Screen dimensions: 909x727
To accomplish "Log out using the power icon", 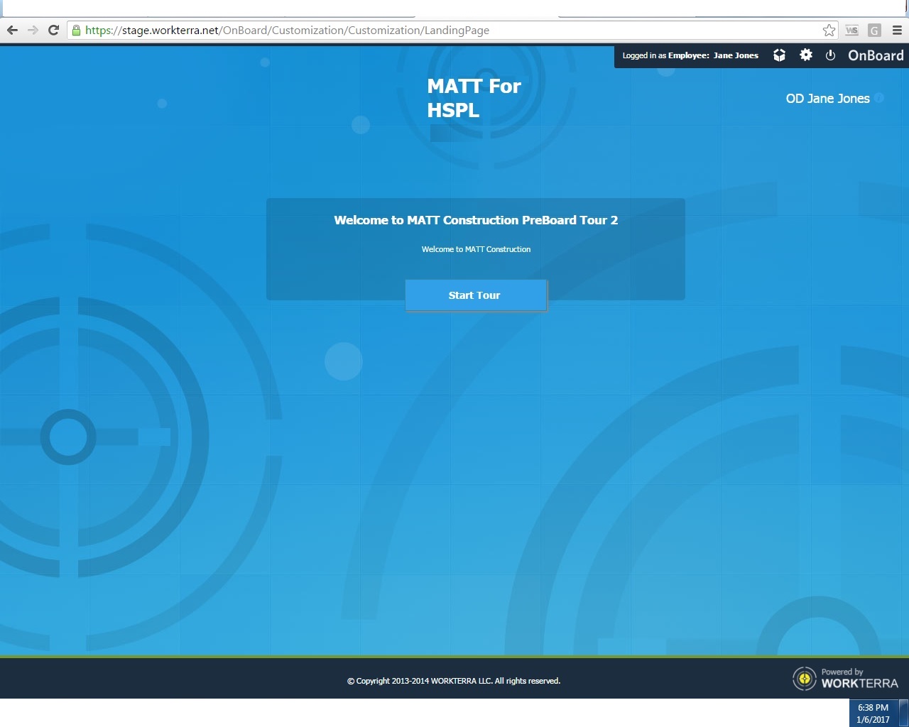I will pyautogui.click(x=830, y=55).
